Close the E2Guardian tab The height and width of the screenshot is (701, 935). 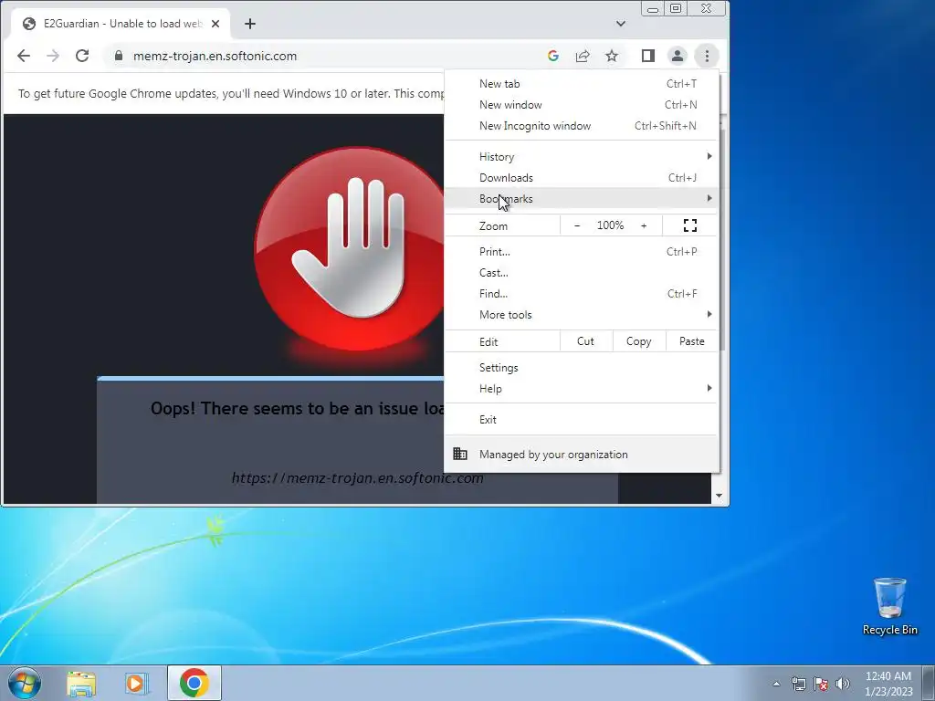click(x=215, y=24)
